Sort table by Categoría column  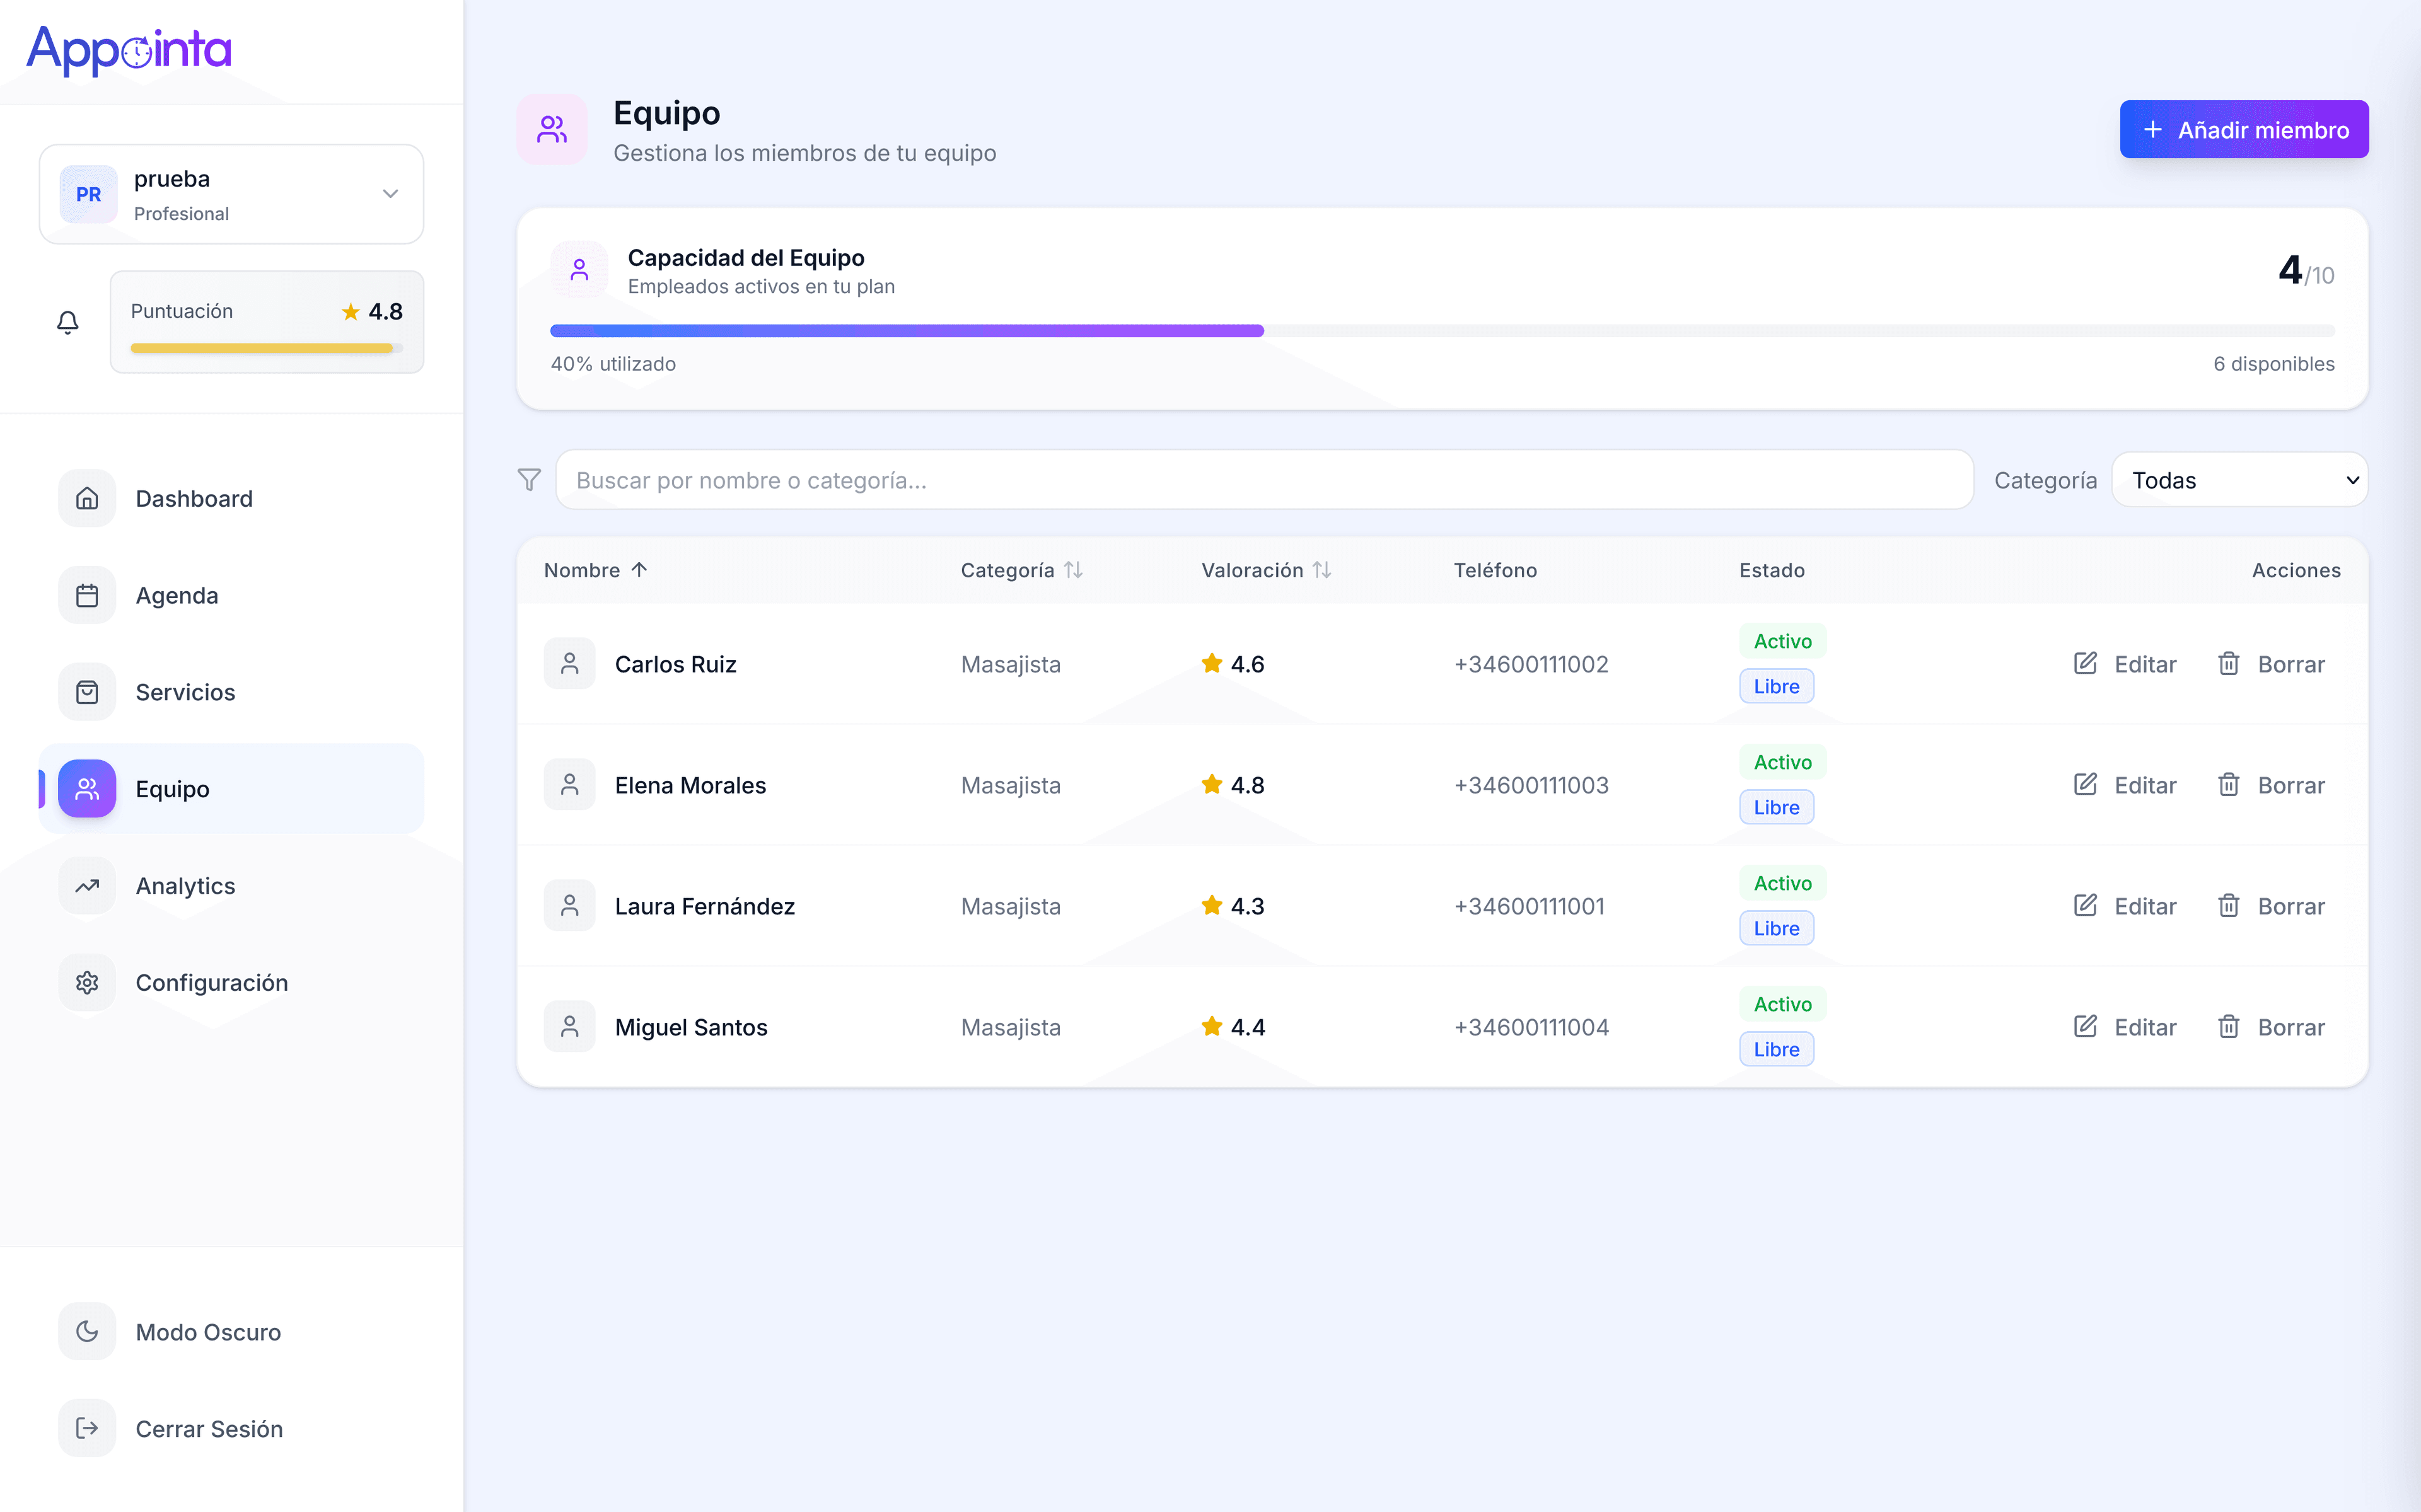pos(1021,570)
